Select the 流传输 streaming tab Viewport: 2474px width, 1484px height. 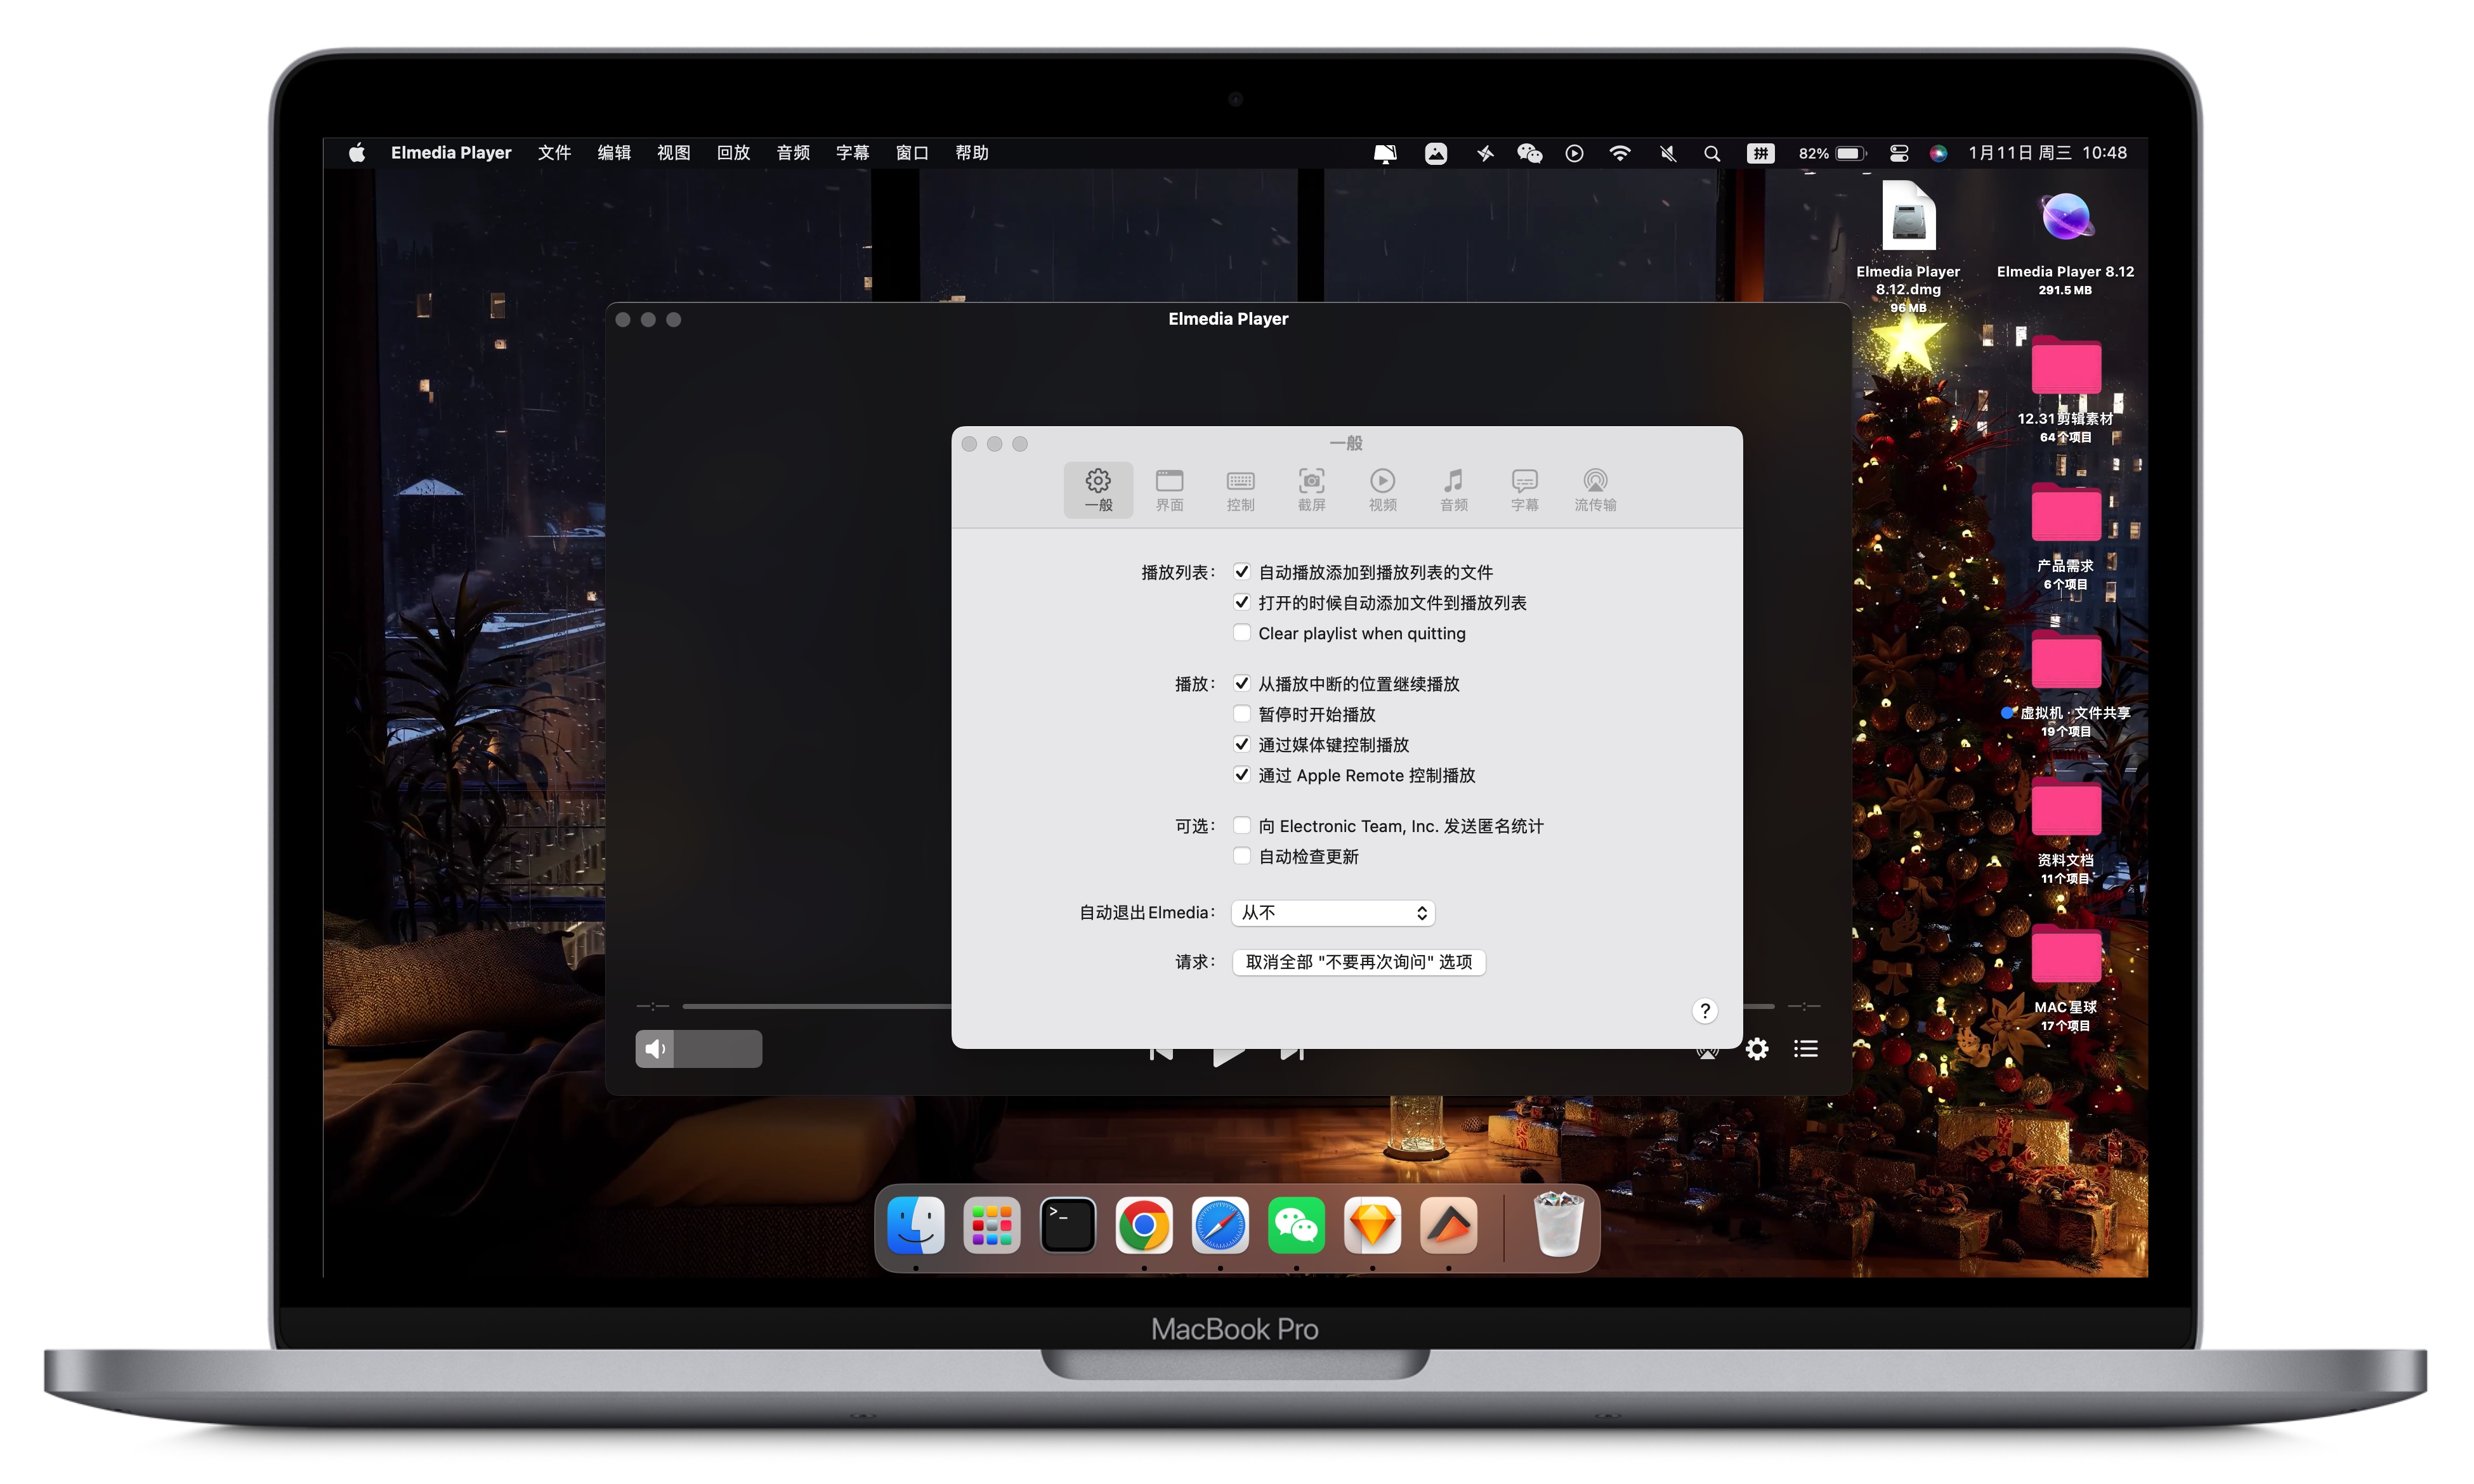coord(1595,490)
